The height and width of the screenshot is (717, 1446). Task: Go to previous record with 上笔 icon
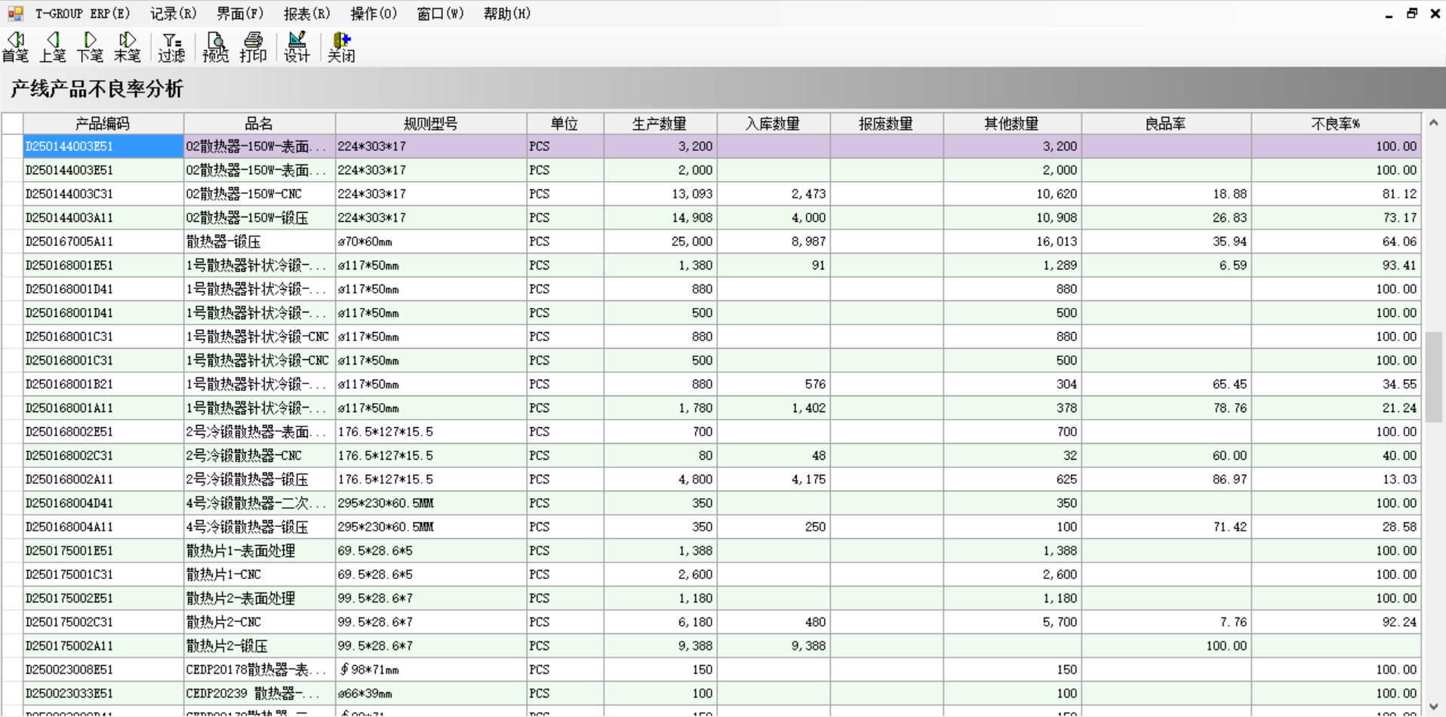pyautogui.click(x=53, y=47)
